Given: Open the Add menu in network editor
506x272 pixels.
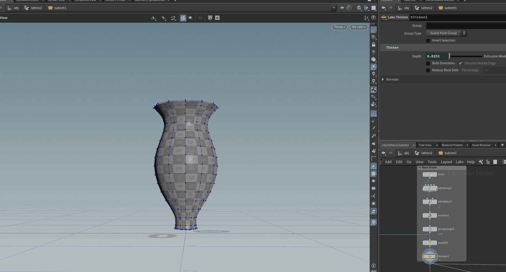Looking at the screenshot, I should [388, 162].
